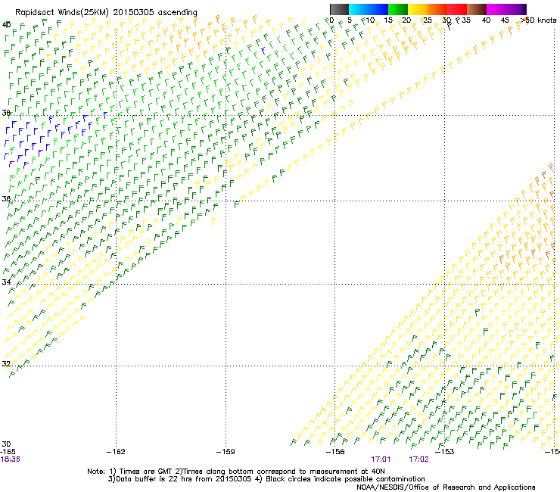Click the yellow 20-25 knots legend swatch

click(418, 9)
